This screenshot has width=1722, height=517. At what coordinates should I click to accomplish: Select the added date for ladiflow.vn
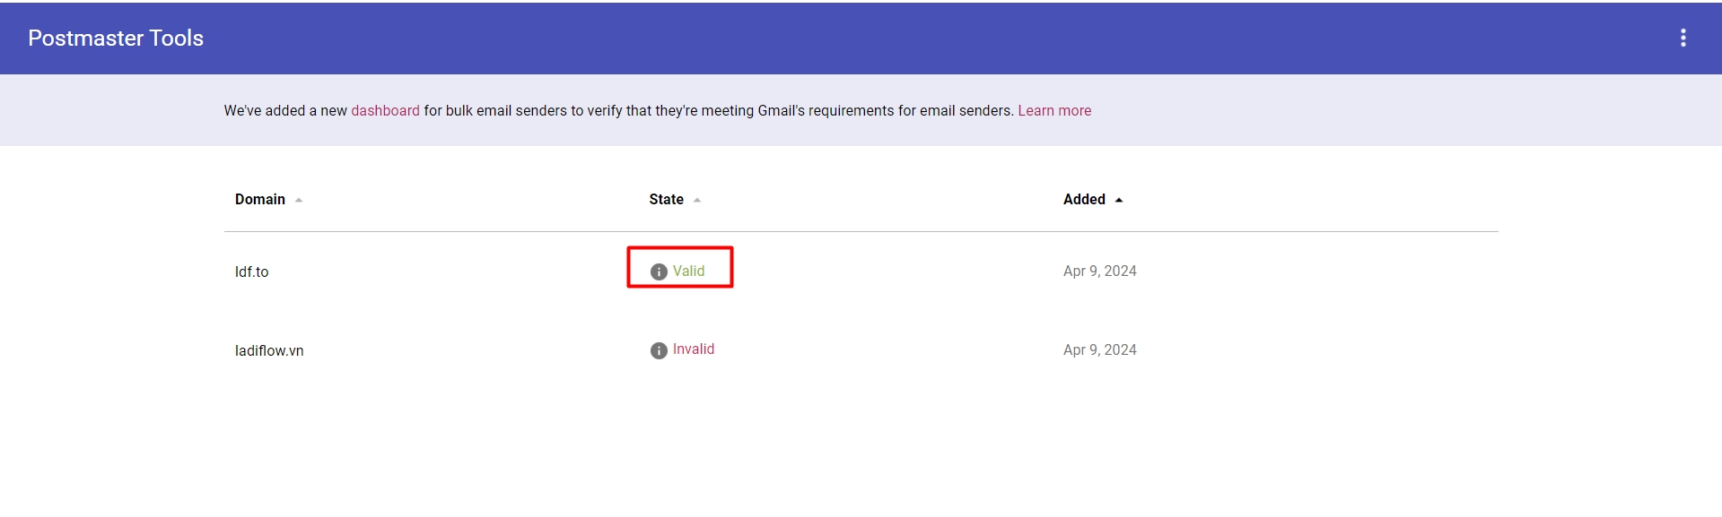(1099, 349)
